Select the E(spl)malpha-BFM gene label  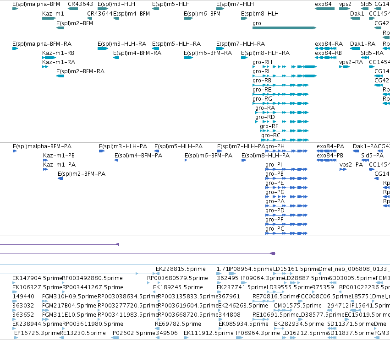36,4
